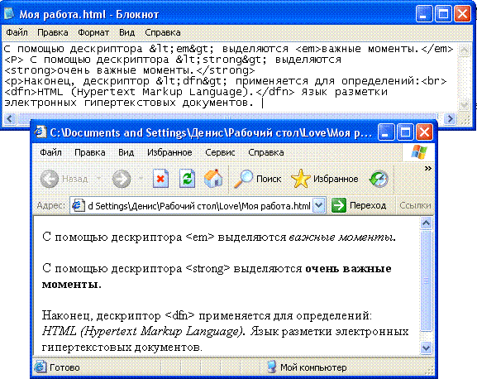Image resolution: width=477 pixels, height=379 pixels.
Task: Click the Windows flag logo in browser
Action: (x=419, y=152)
